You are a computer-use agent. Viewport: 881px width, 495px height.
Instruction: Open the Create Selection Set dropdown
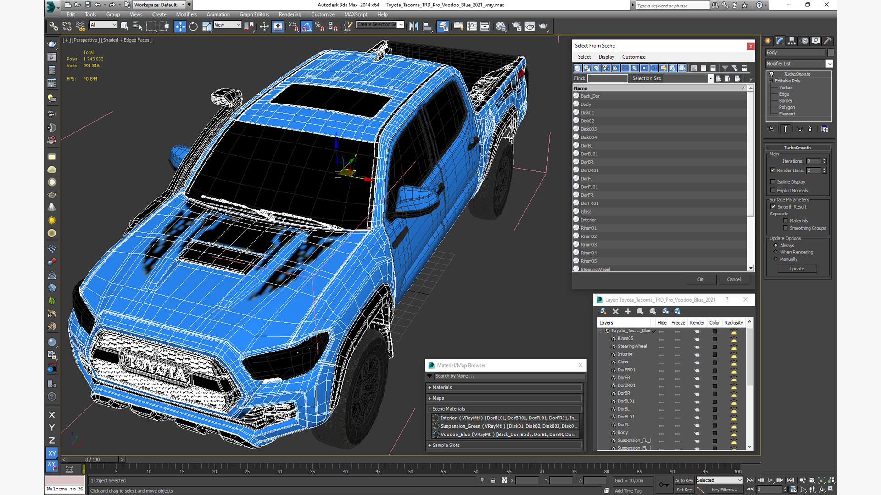point(401,25)
